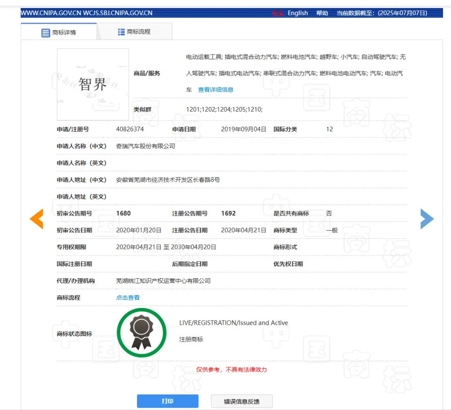The height and width of the screenshot is (410, 451).
Task: Go to previous trademark with orange arrow
Action: pyautogui.click(x=37, y=219)
